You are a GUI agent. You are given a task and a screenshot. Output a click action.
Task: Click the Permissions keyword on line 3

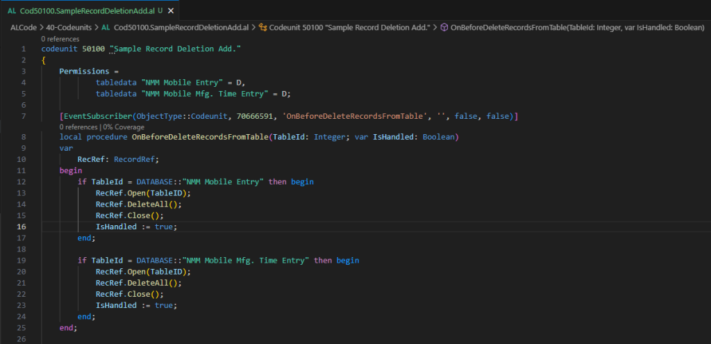pyautogui.click(x=85, y=72)
